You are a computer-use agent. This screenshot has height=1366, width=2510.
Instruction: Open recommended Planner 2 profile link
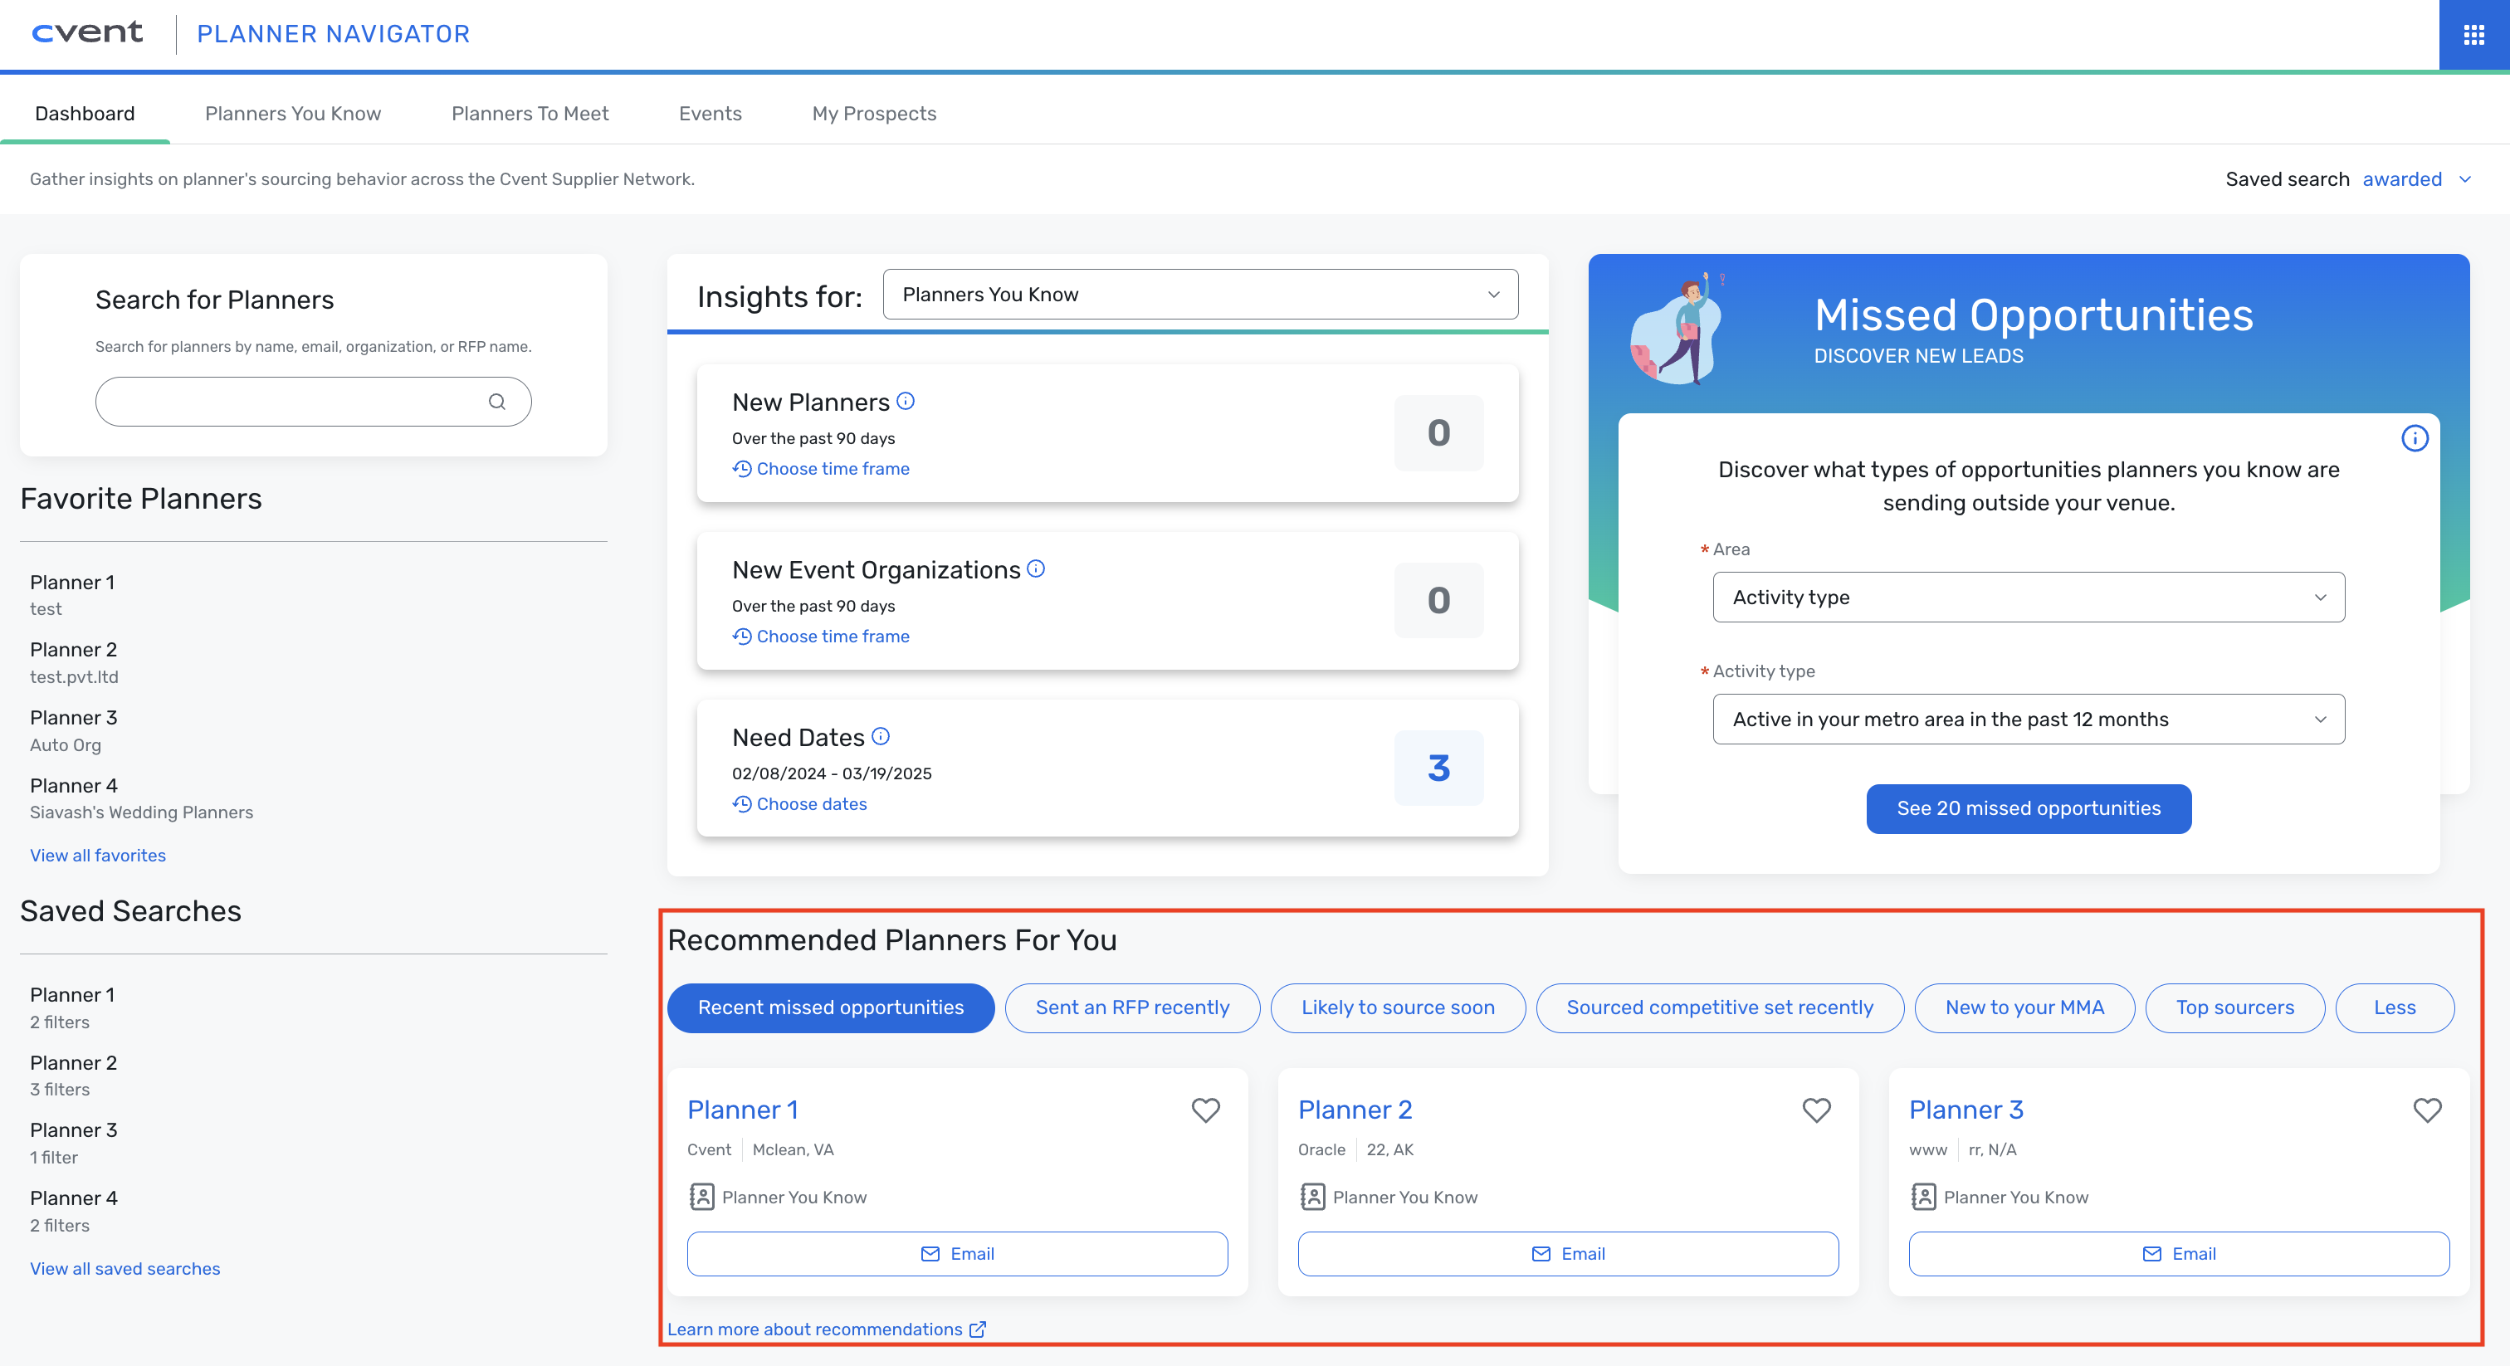coord(1355,1110)
